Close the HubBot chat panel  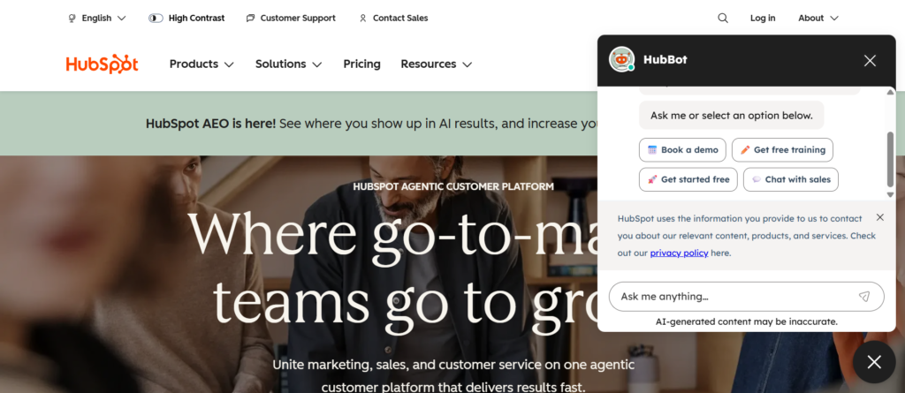pos(870,60)
